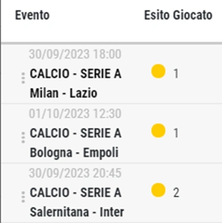The image size is (222, 223).
Task: Click the 30/09/2023 20:45 date
Action: 75,173
